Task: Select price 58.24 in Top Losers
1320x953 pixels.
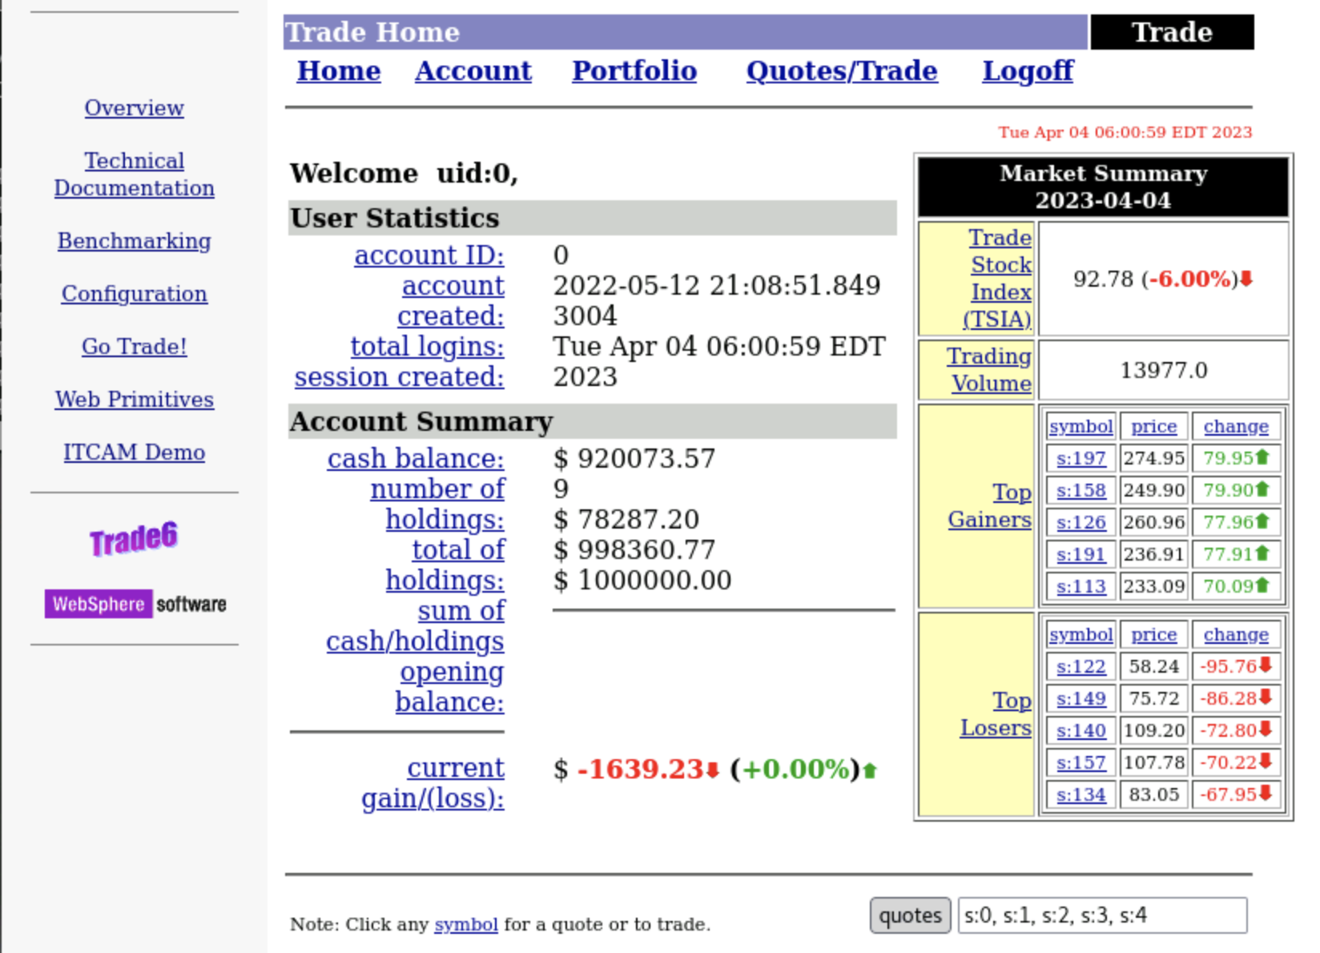Action: coord(1154,666)
